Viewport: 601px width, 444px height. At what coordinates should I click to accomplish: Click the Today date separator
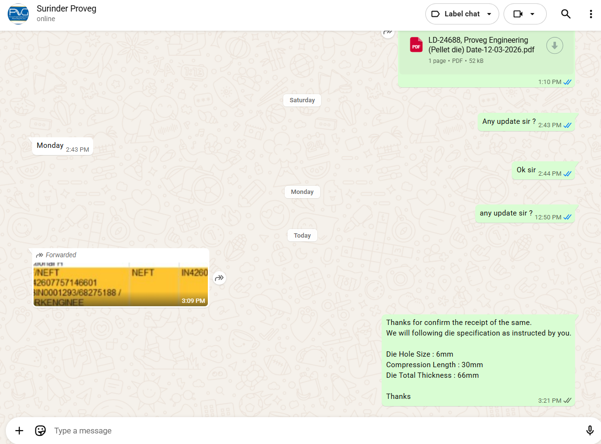pyautogui.click(x=302, y=236)
